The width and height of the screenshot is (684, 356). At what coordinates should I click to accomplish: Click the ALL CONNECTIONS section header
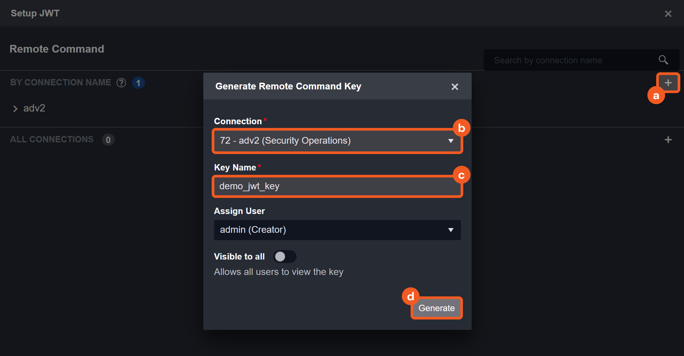52,139
